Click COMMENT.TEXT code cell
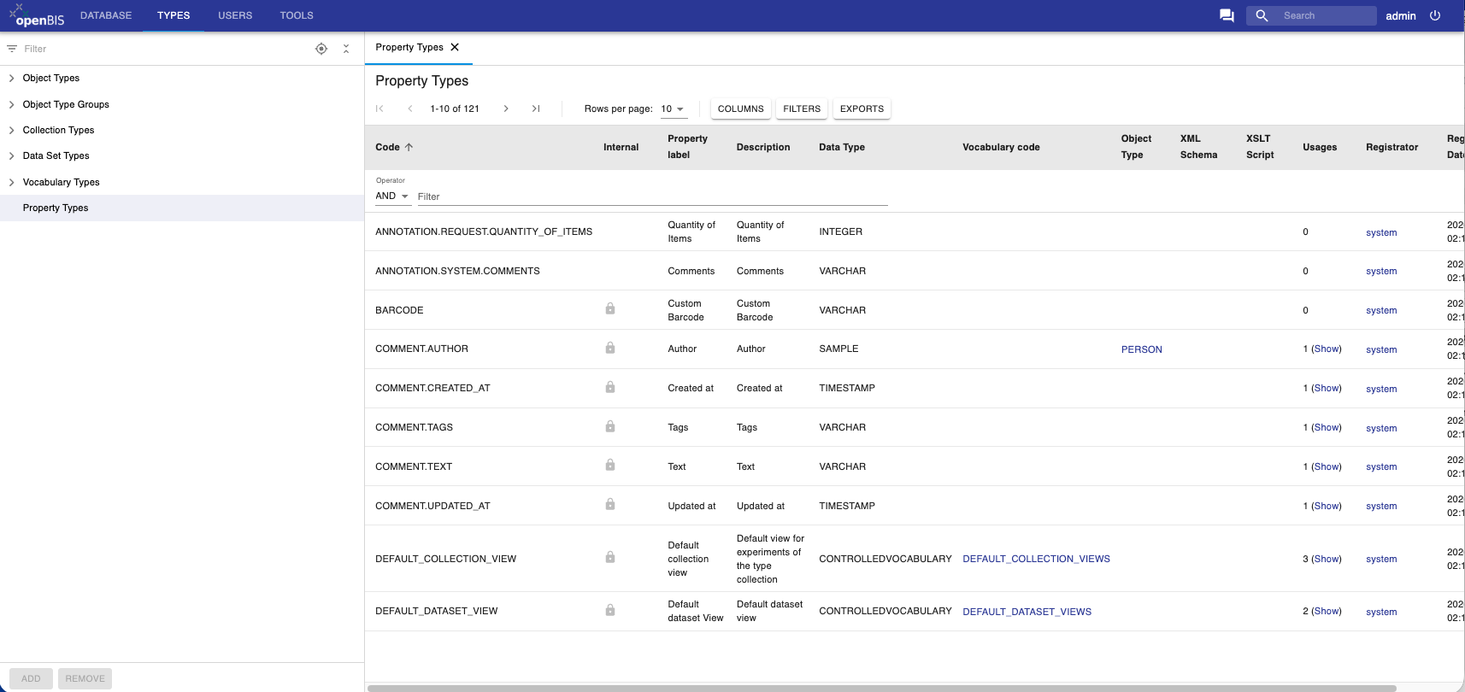1465x692 pixels. coord(414,466)
